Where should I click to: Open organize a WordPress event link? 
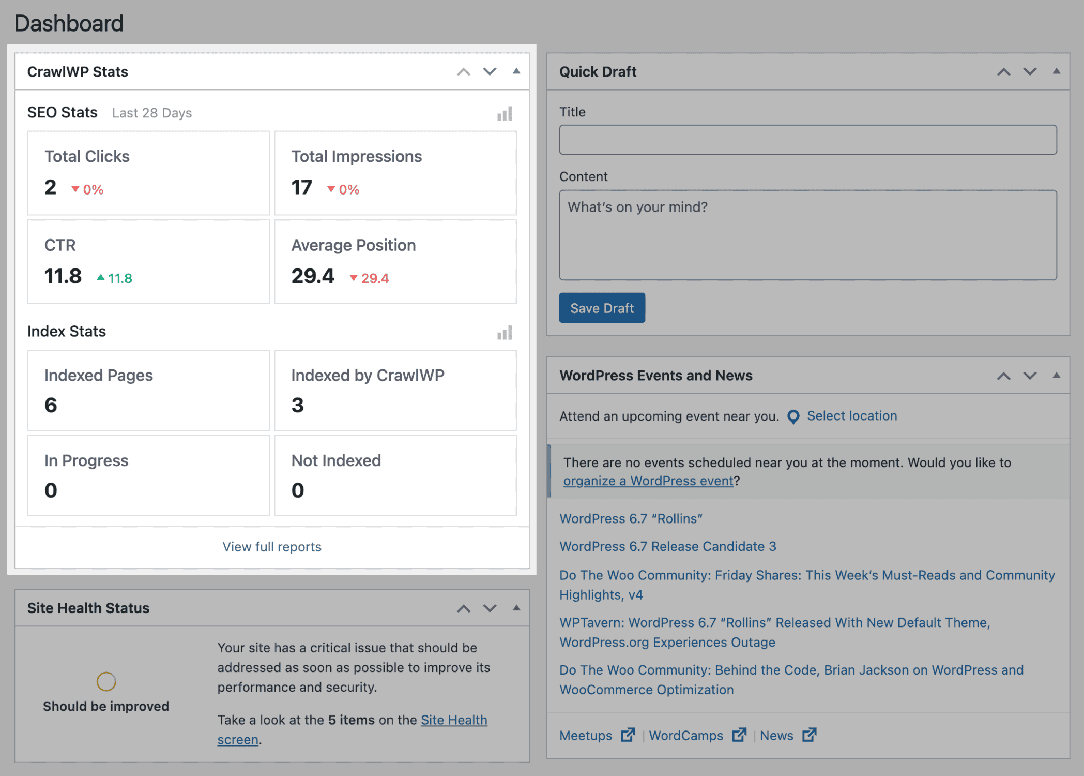coord(648,481)
